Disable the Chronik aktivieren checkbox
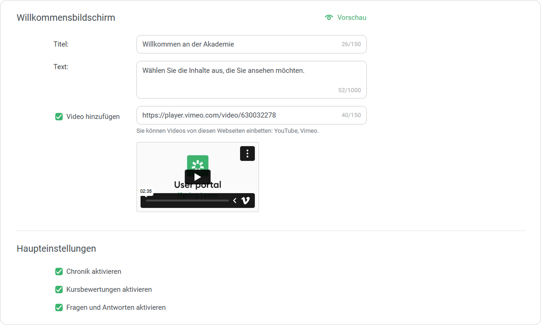Image resolution: width=541 pixels, height=325 pixels. [x=59, y=272]
